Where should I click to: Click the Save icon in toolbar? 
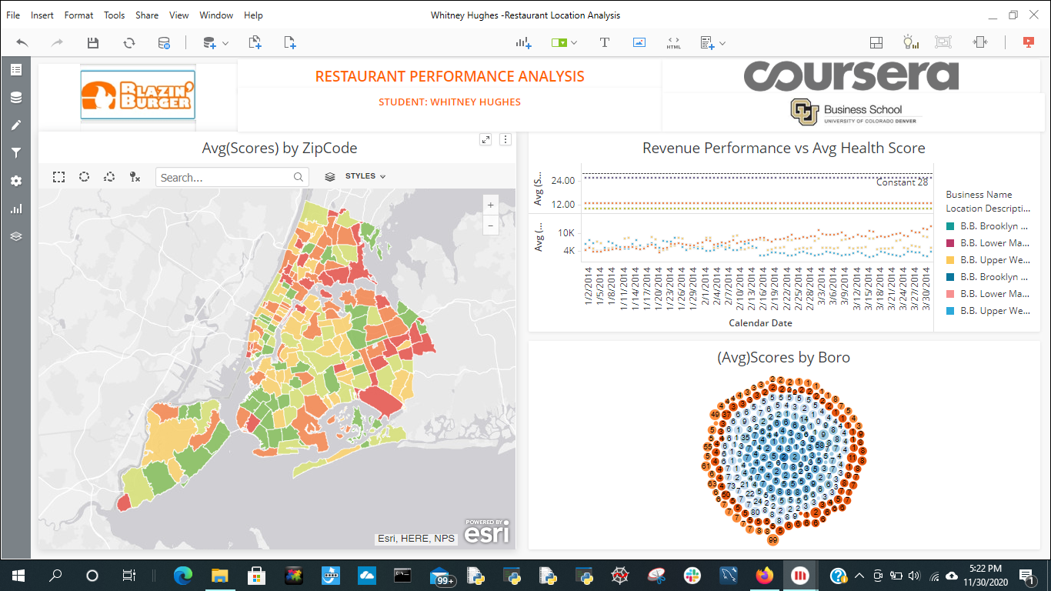pos(93,43)
